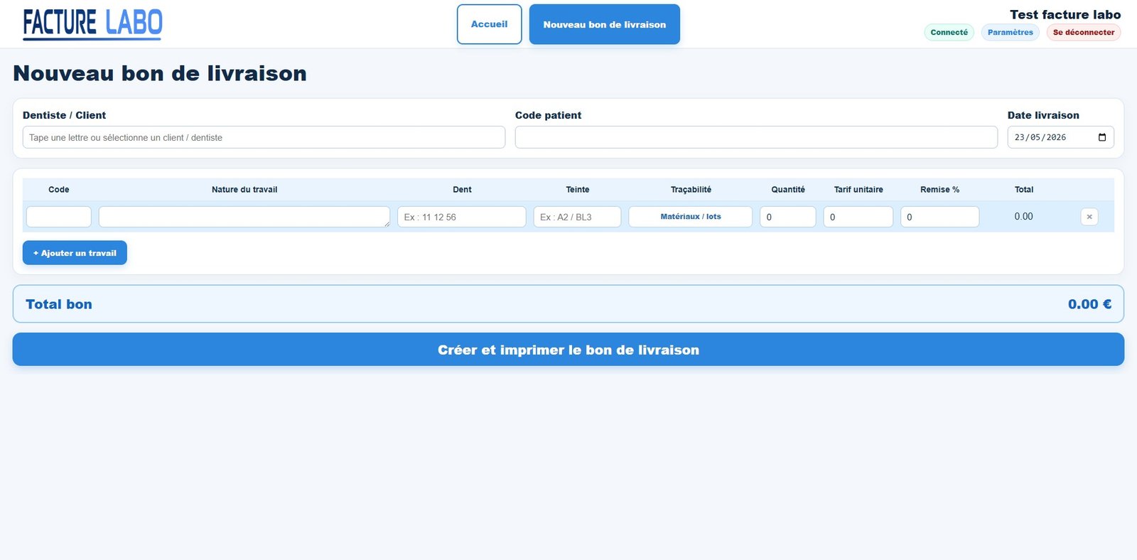The height and width of the screenshot is (560, 1137).
Task: Click the Dentiste / Client label
Action: click(x=64, y=115)
